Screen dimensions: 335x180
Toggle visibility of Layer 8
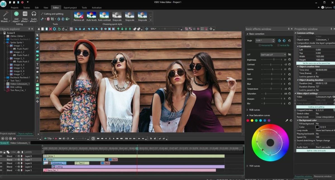click(x=1, y=156)
